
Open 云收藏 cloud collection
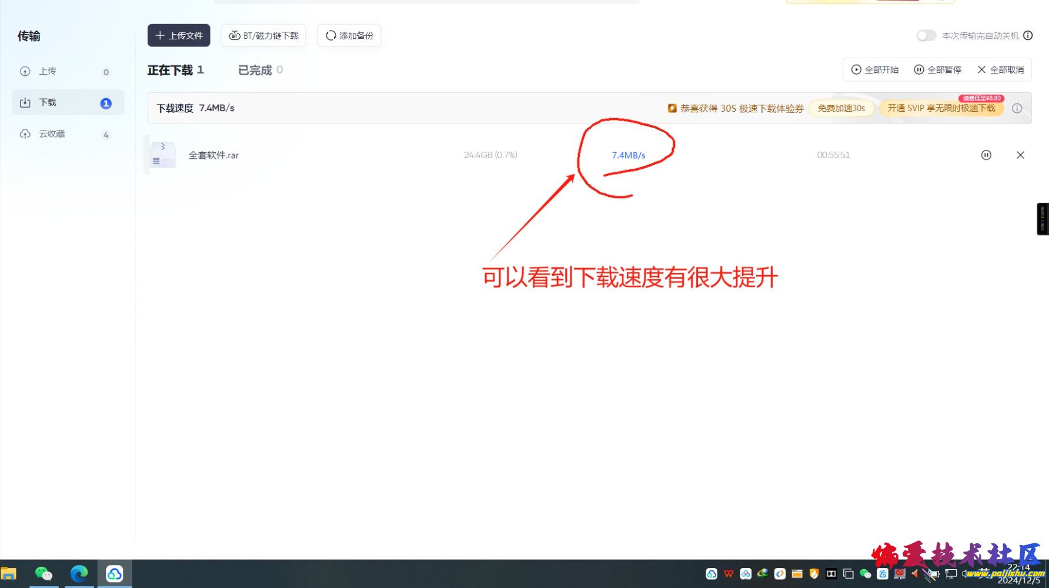(52, 134)
